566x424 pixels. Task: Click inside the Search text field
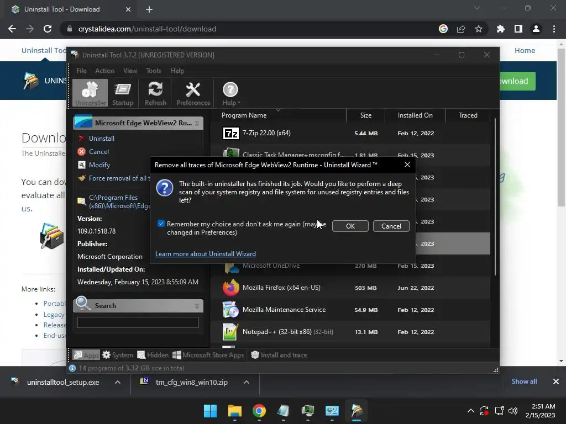pos(138,322)
